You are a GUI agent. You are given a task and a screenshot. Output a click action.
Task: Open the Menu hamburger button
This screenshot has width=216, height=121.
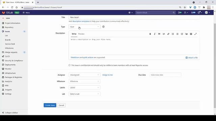pos(26,13)
